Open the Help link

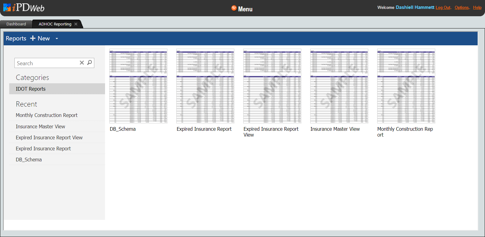click(477, 8)
